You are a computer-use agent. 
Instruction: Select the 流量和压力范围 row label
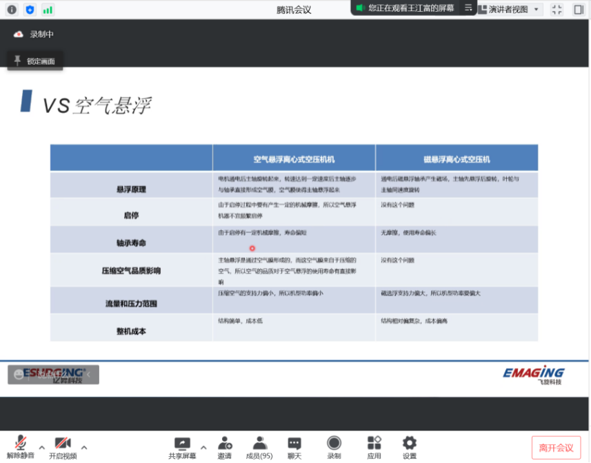131,303
